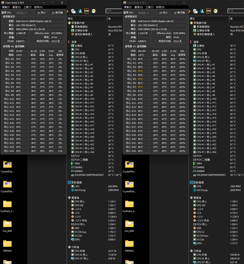Click the 5800.00MHz frequency field in Core Temp

40,29
